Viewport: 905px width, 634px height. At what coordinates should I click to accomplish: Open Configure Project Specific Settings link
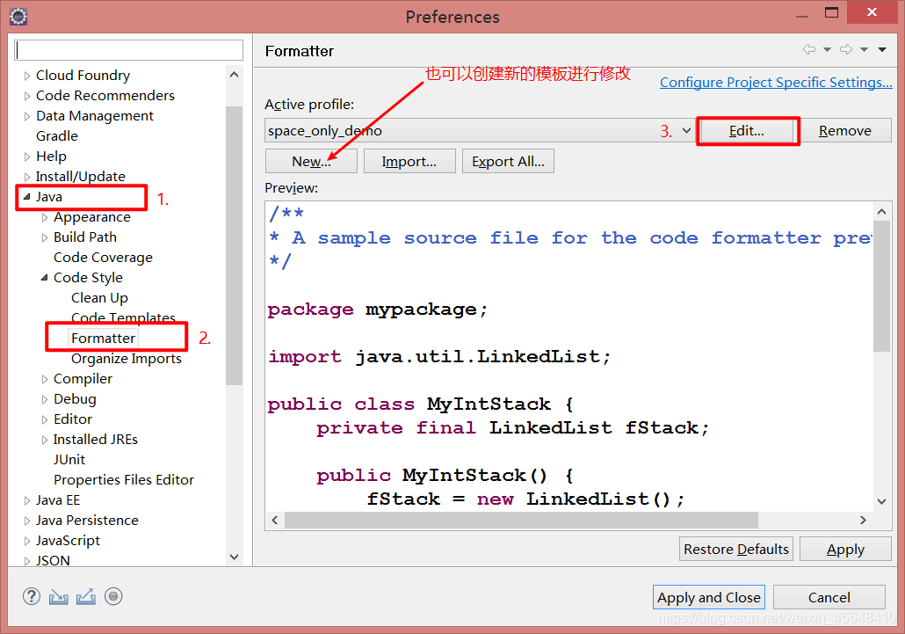point(776,82)
